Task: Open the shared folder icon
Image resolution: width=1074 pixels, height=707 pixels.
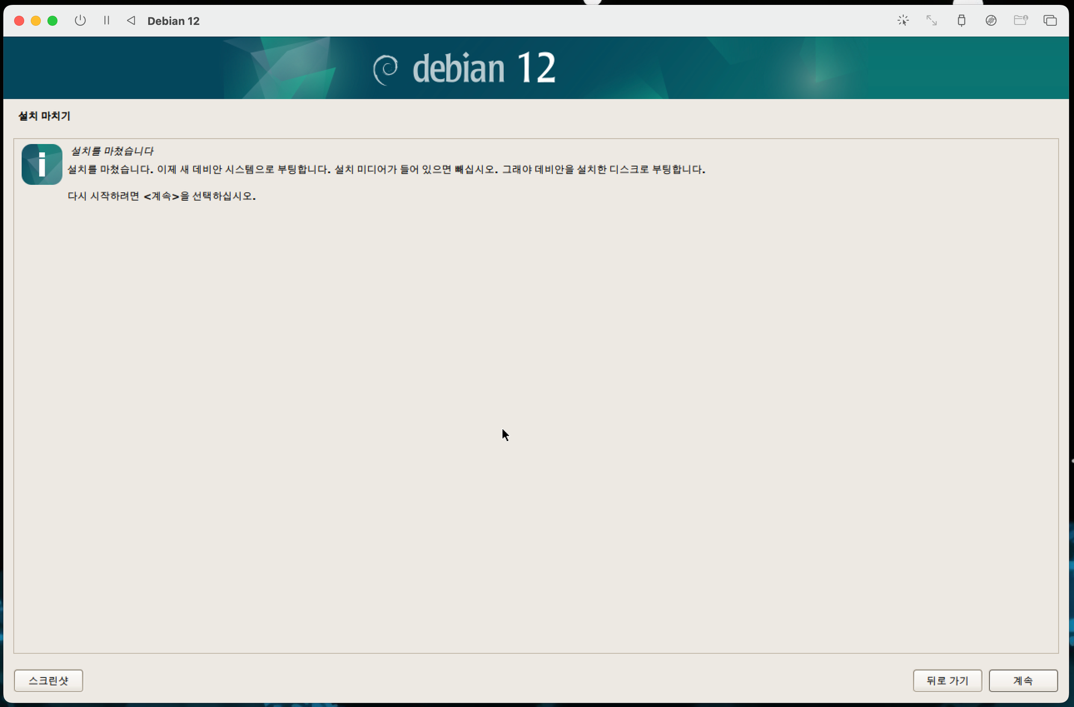Action: pyautogui.click(x=1020, y=20)
